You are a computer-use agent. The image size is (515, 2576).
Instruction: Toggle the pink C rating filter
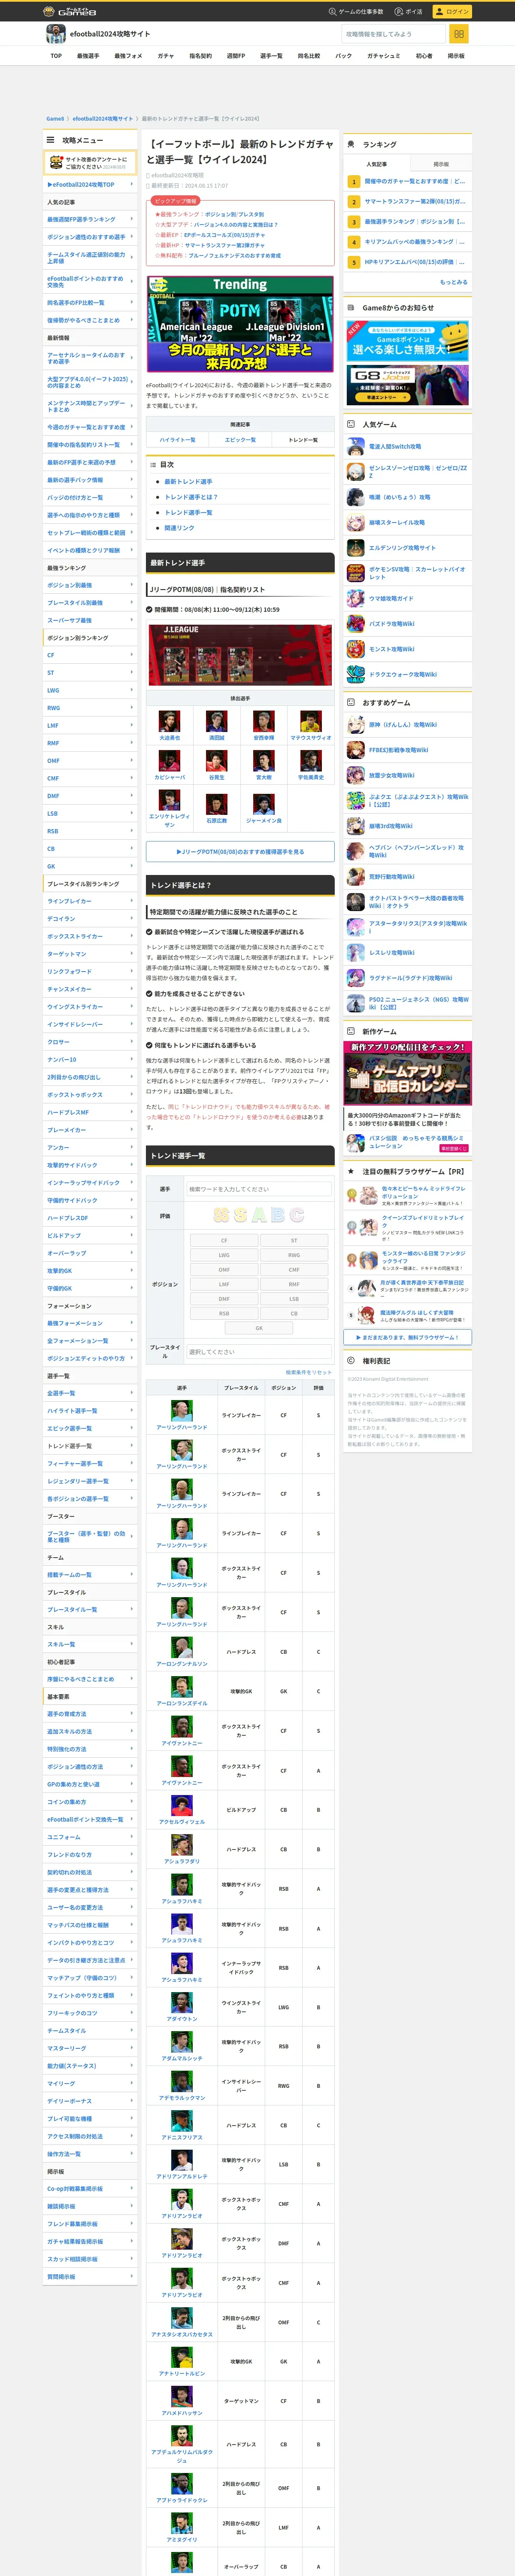click(296, 1215)
